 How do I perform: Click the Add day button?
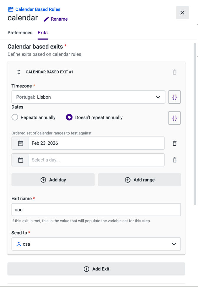pos(53,180)
